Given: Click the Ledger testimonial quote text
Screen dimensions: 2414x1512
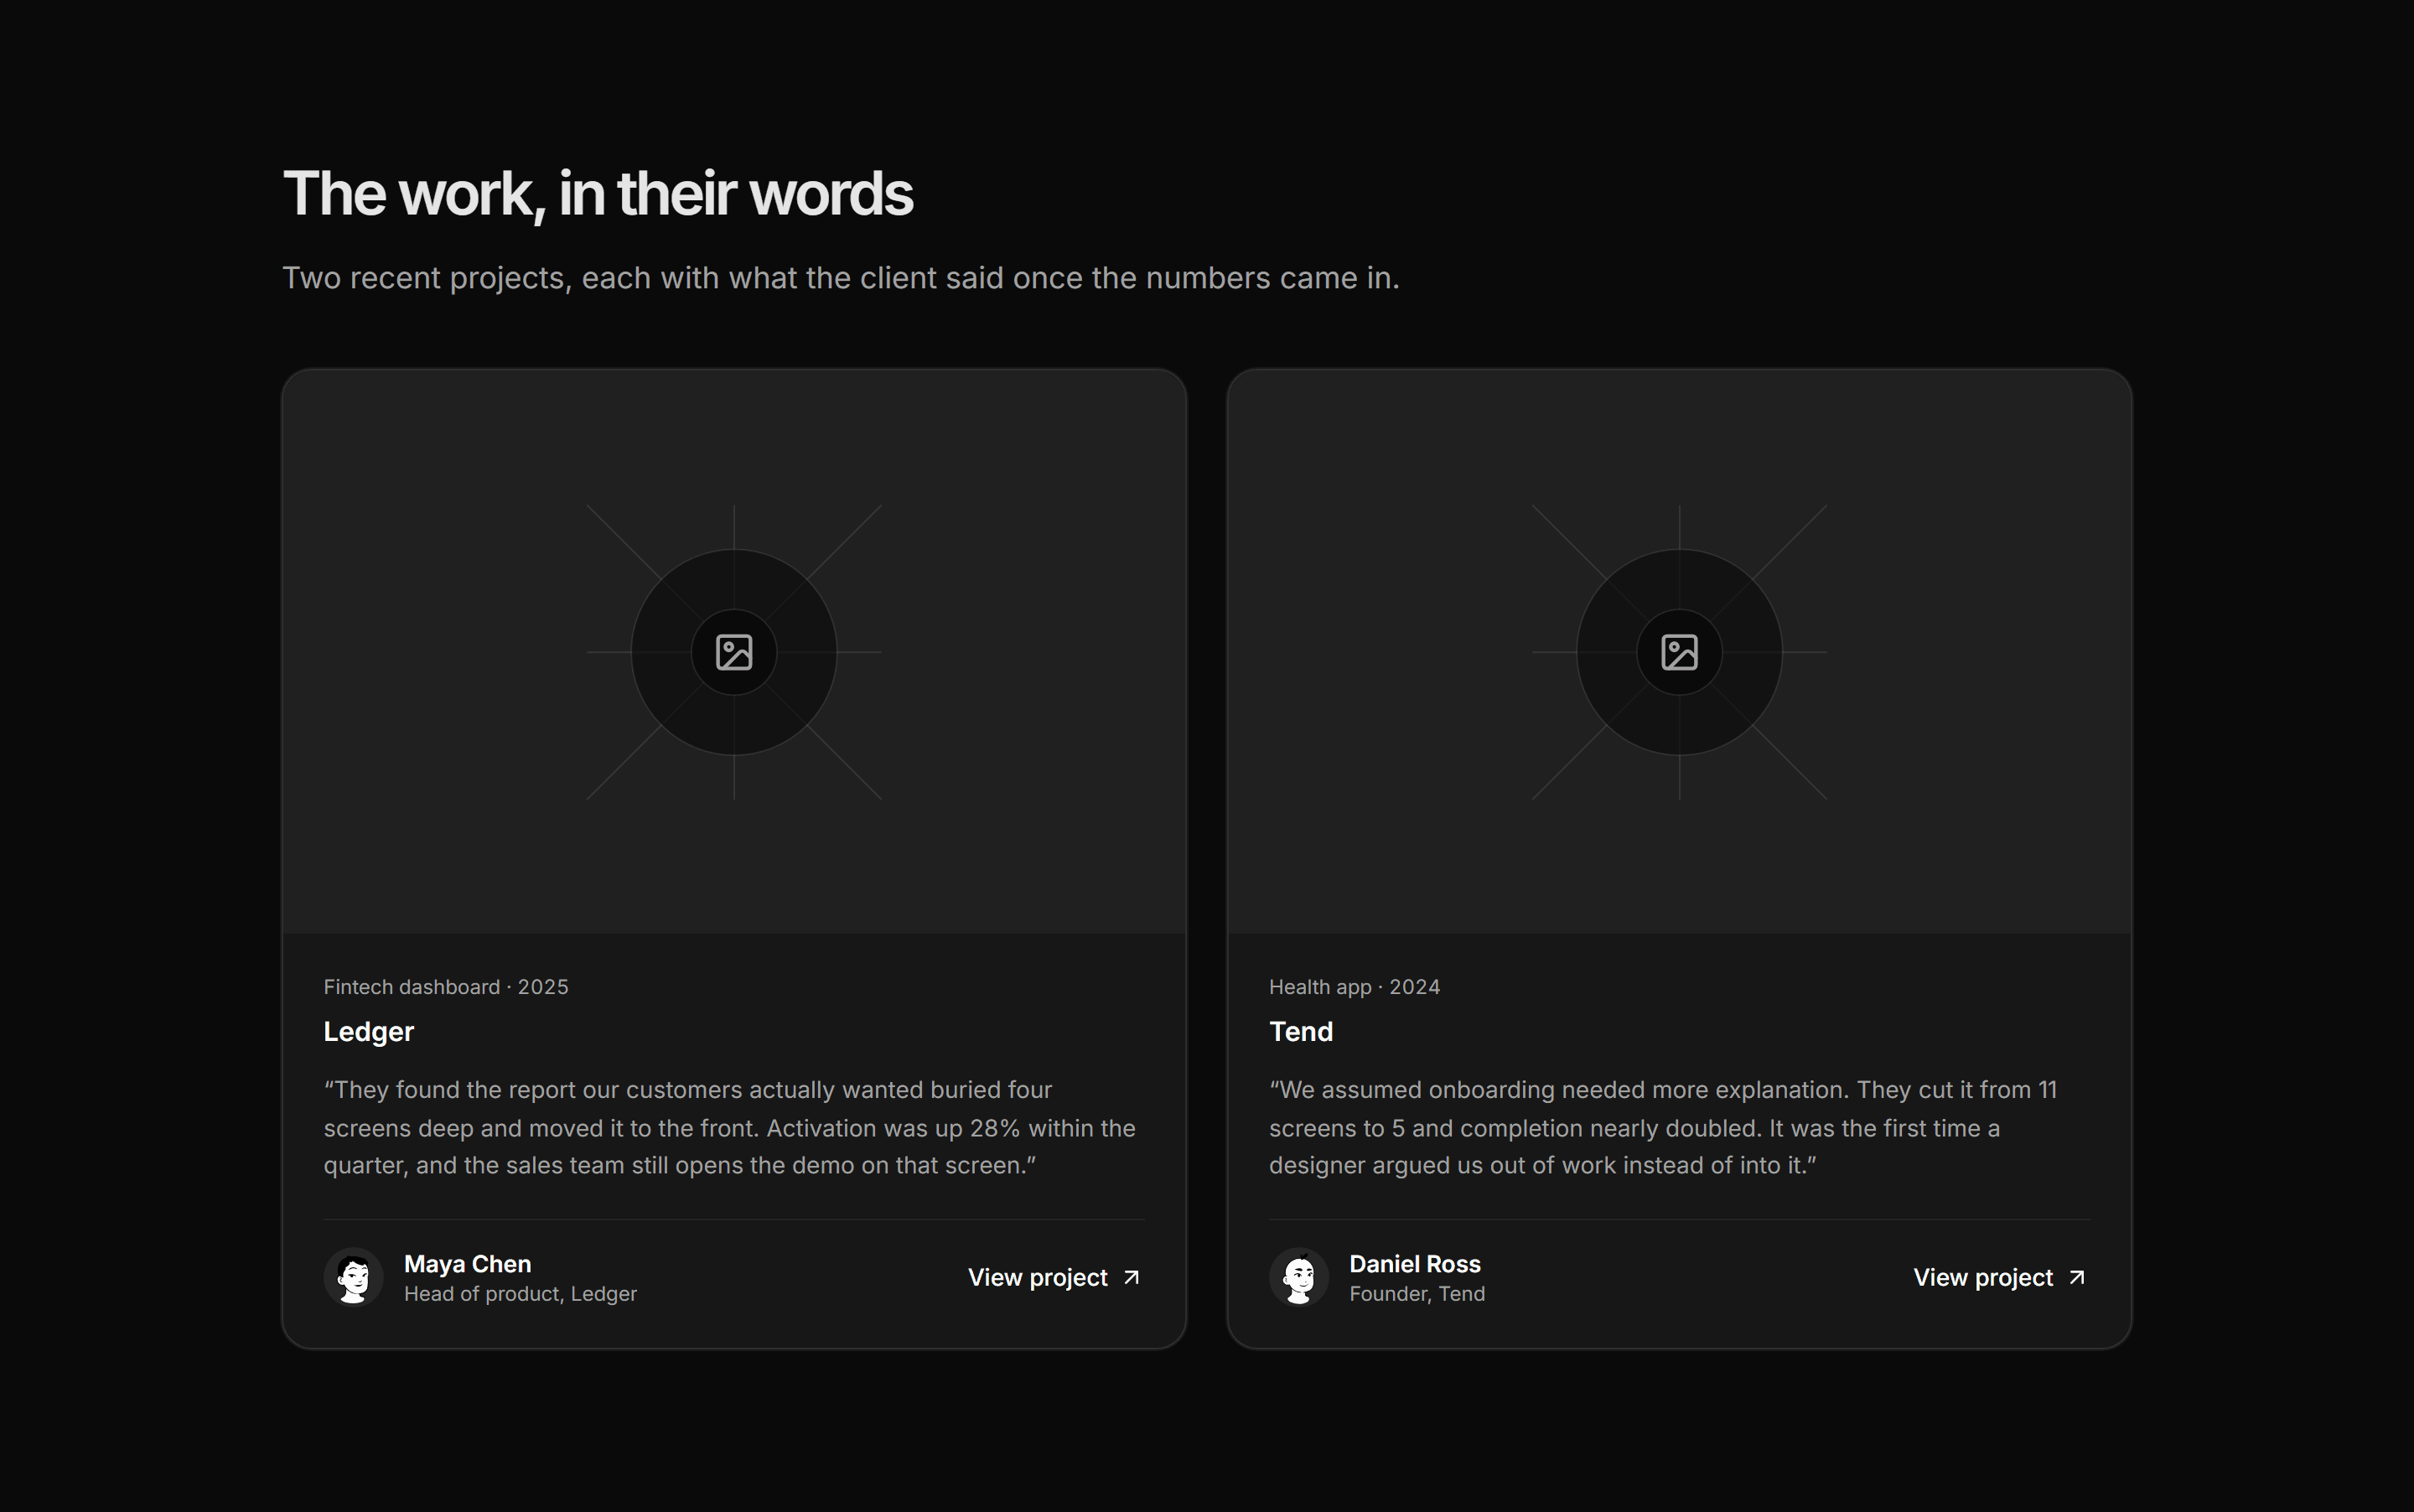Looking at the screenshot, I should [x=730, y=1127].
